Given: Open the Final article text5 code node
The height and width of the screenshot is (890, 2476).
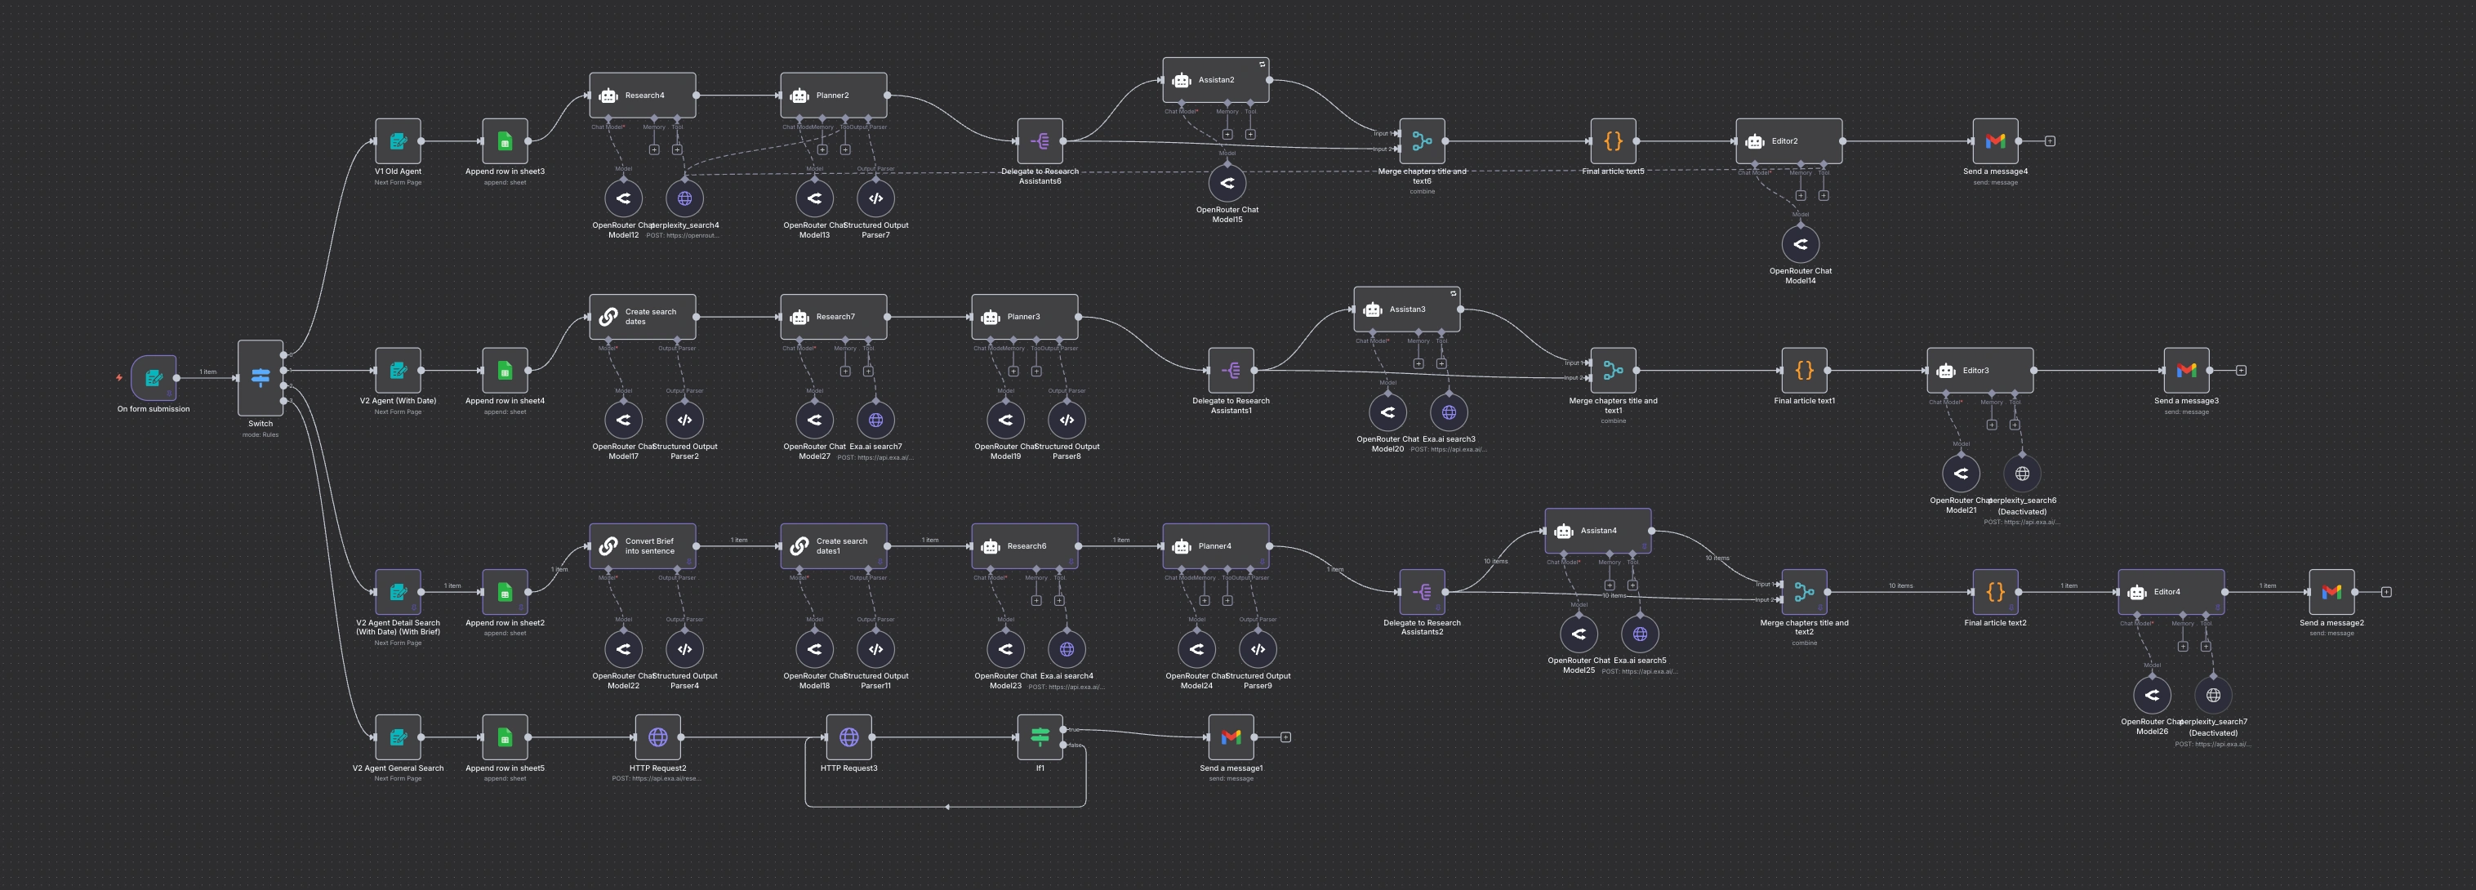Looking at the screenshot, I should [x=1613, y=141].
